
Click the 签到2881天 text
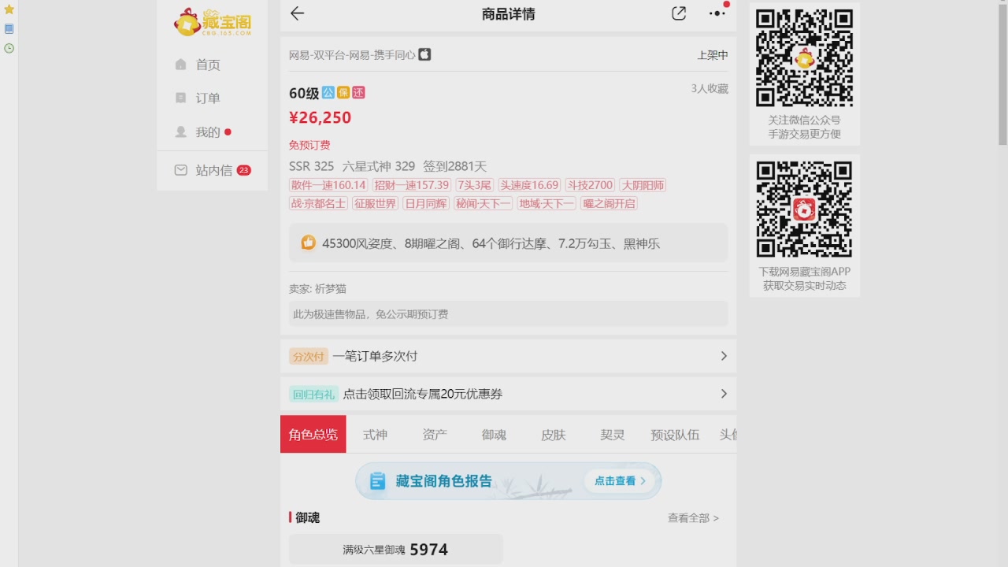tap(455, 166)
